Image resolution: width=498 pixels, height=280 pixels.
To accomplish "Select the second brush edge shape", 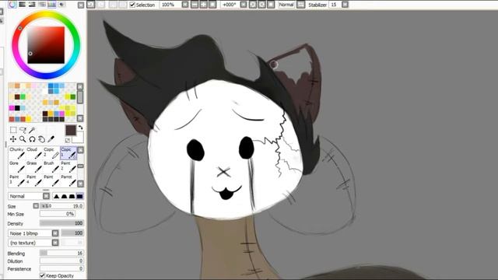I will coord(64,196).
